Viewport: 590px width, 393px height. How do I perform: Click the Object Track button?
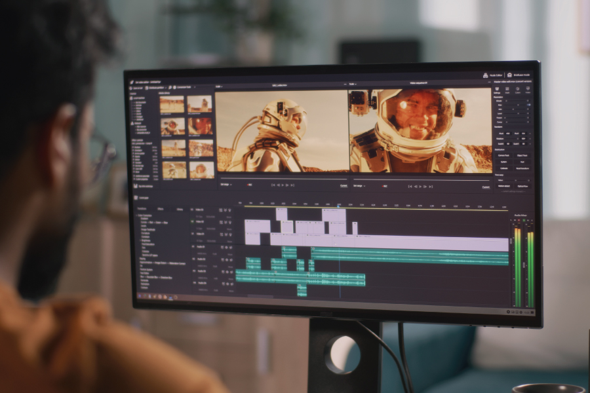(522, 155)
